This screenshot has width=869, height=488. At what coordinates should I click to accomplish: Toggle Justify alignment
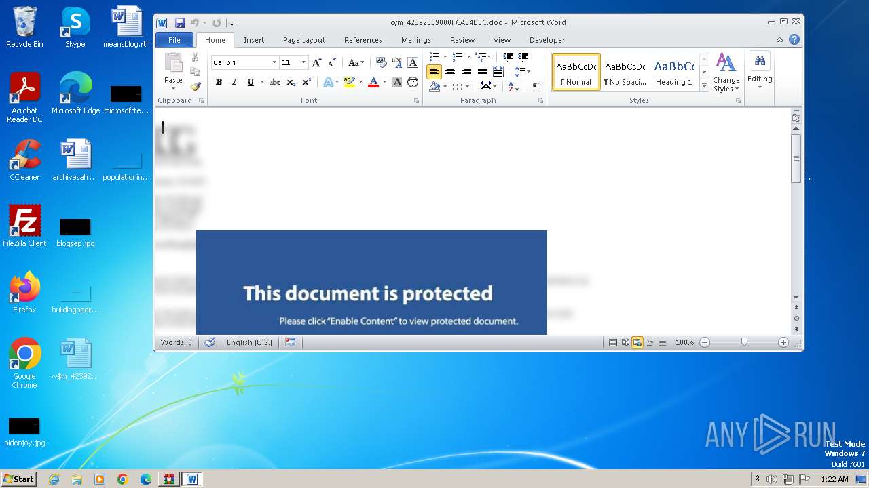tap(482, 71)
